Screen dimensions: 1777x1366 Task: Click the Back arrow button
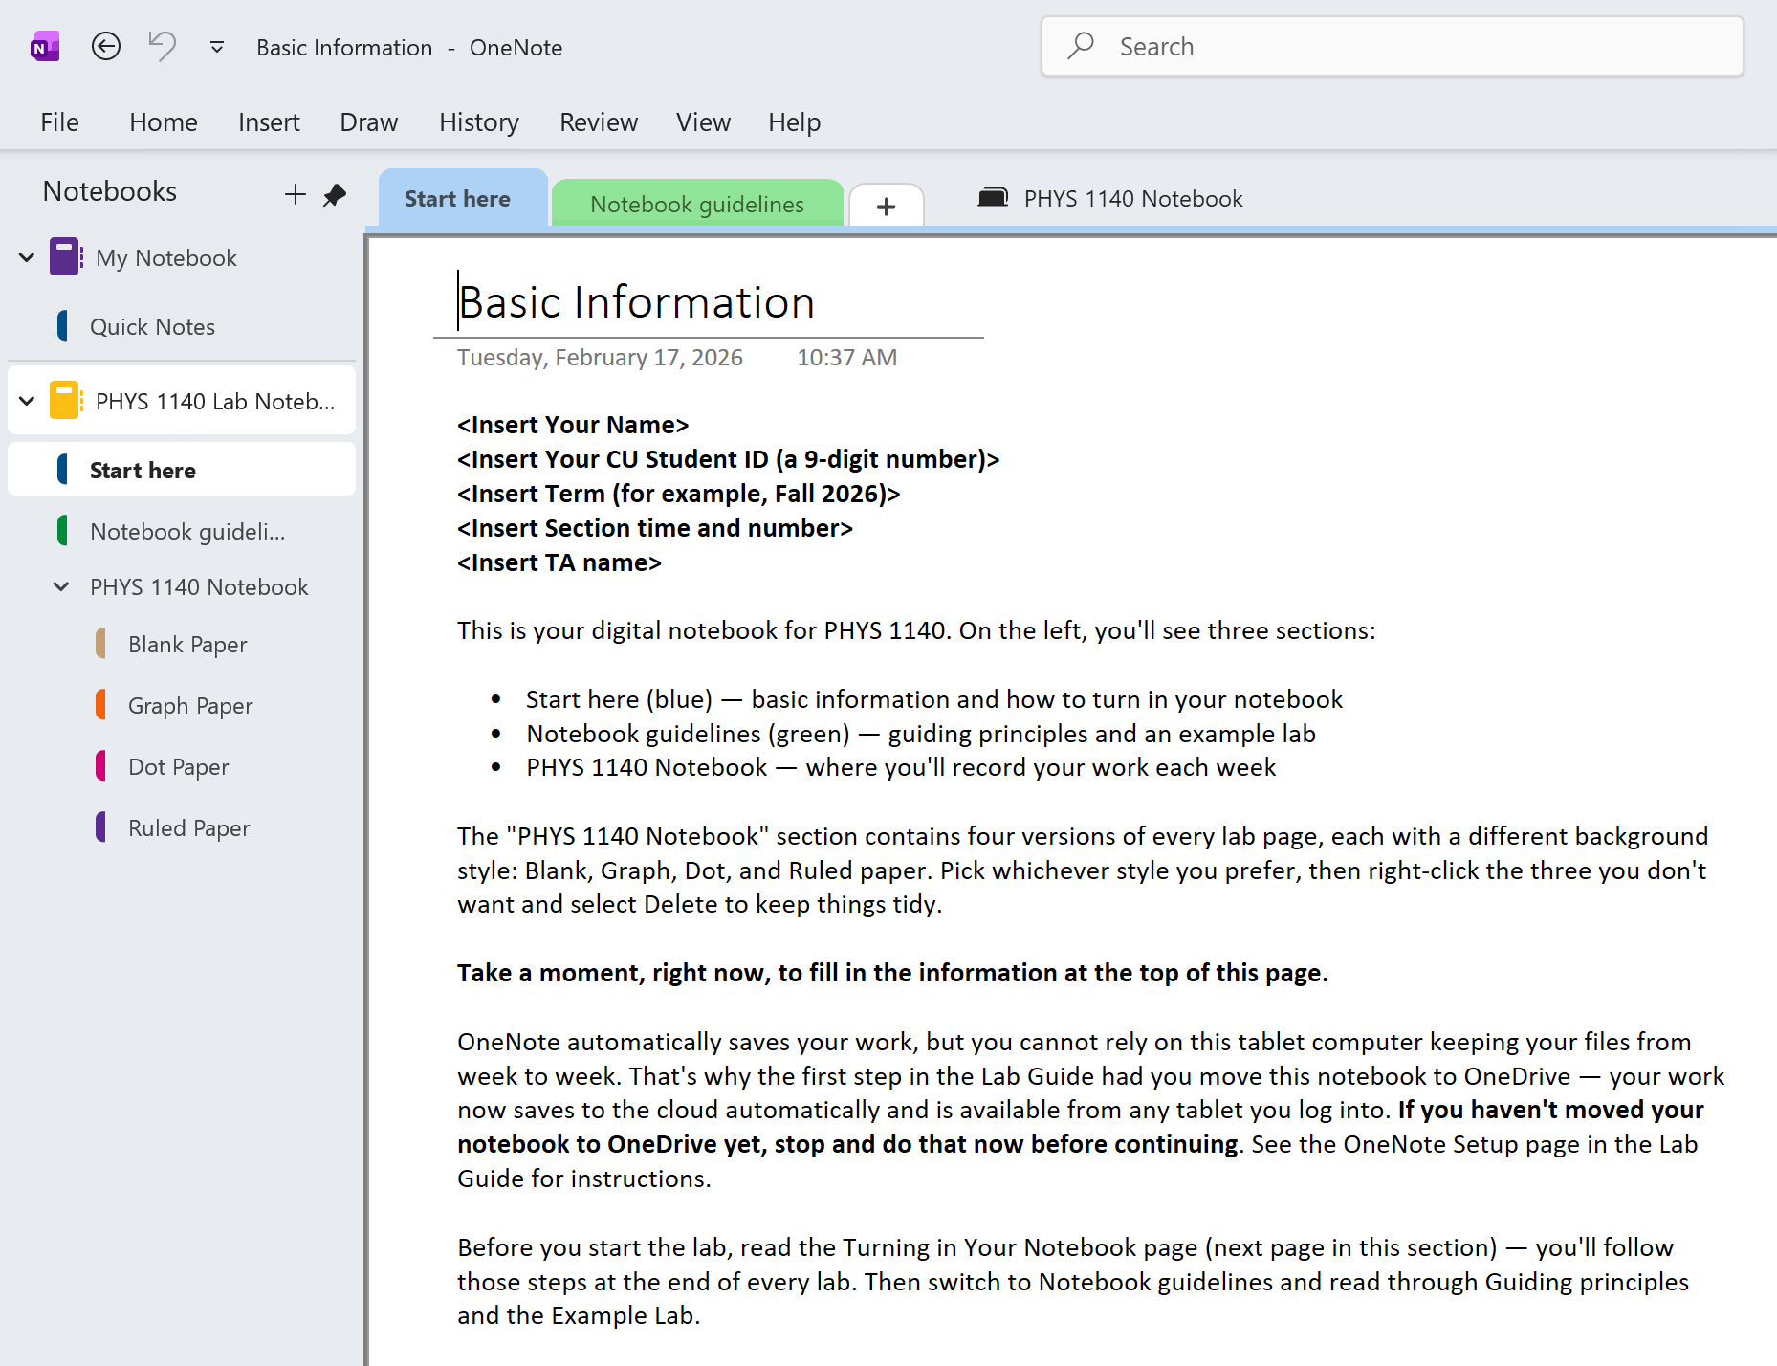105,46
